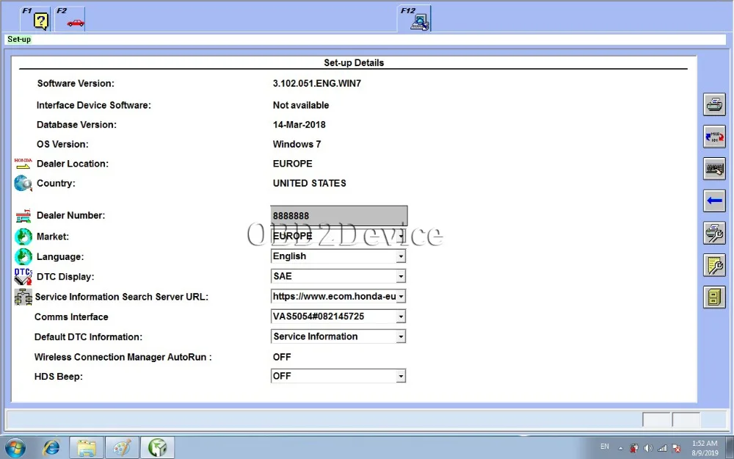Click the Set-up label below the toolbar

click(19, 40)
